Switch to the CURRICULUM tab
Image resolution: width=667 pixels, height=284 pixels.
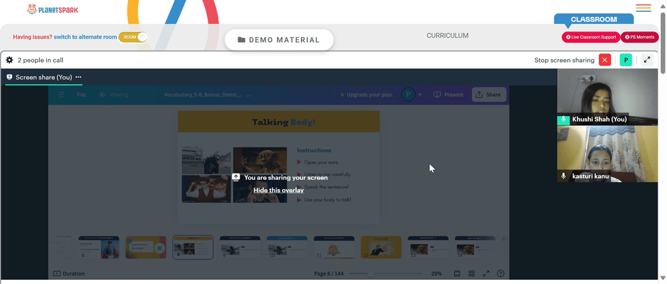448,36
